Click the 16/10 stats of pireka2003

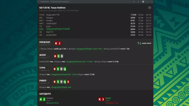tap(148, 35)
